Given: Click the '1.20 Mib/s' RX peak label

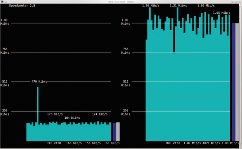Looking at the screenshot, I should pos(151,6).
